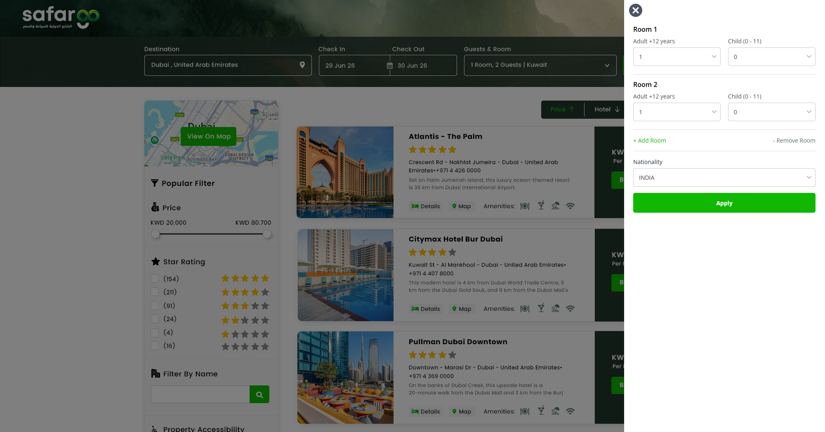Sort results by Hotel name
The image size is (825, 432).
607,109
